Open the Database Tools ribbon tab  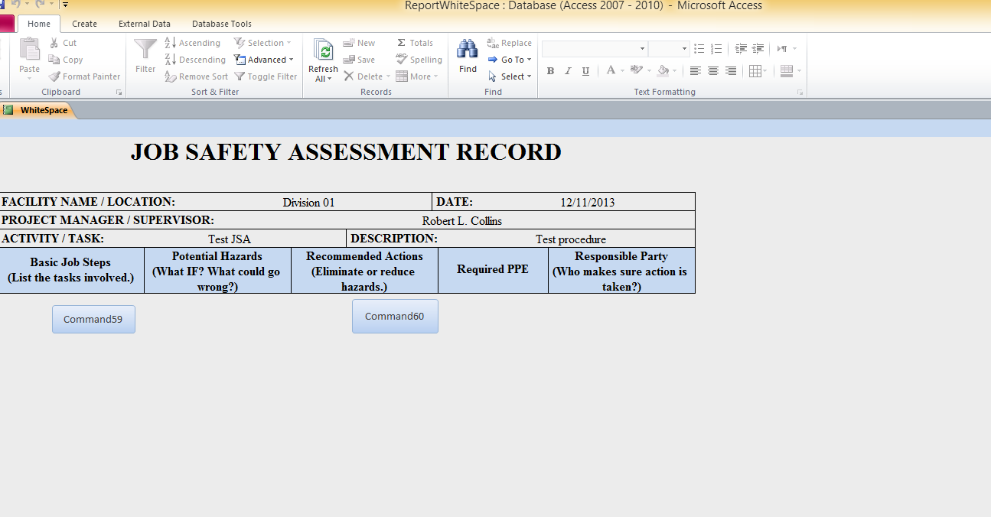pos(221,24)
